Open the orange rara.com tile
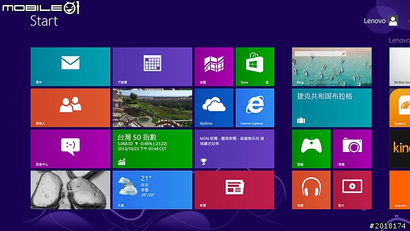The width and height of the screenshot is (410, 231). [x=400, y=190]
